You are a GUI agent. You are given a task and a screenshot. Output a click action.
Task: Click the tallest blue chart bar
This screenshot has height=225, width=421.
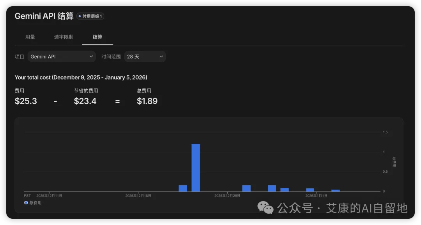click(196, 168)
